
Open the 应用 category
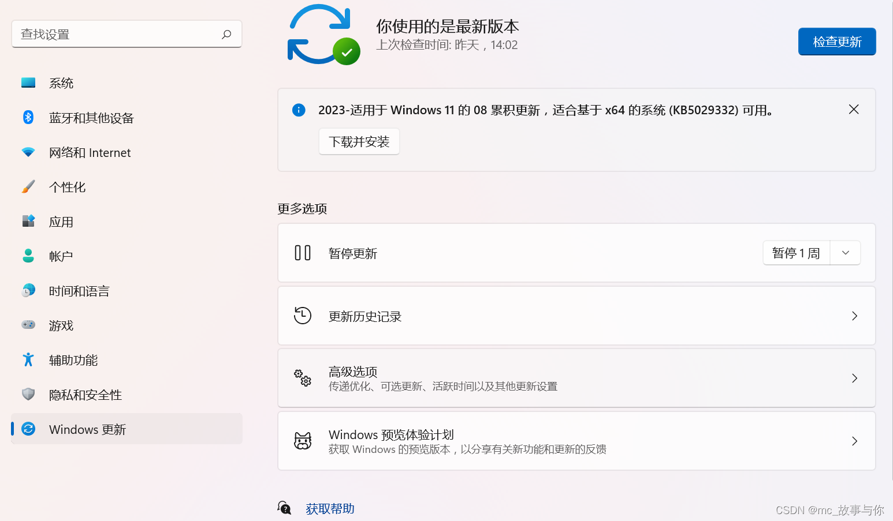[x=126, y=221]
